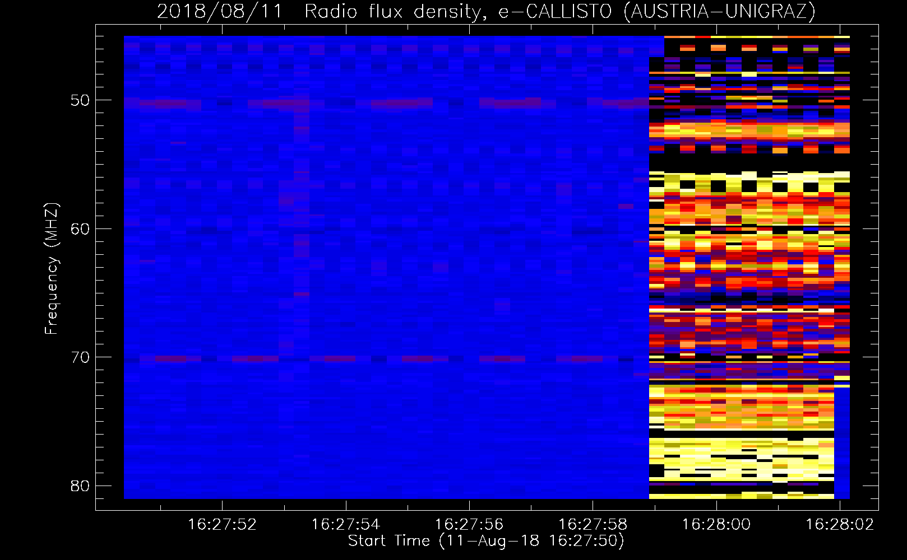Click the 60 MHz tick label
This screenshot has width=907, height=560.
point(80,229)
